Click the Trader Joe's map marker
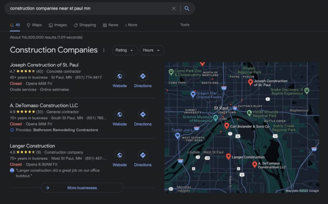 point(178,136)
